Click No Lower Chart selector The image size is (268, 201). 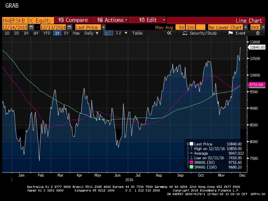pos(225,27)
